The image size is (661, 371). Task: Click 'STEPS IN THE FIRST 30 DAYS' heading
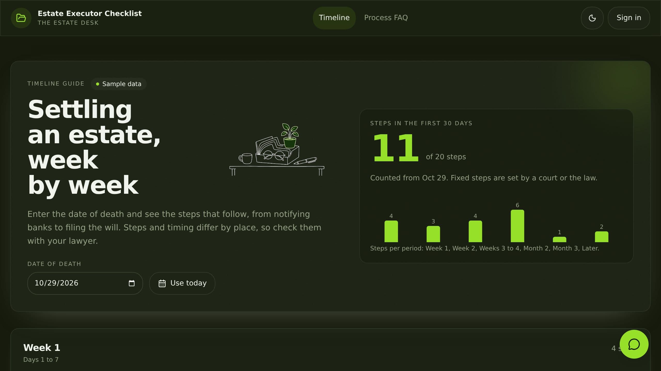(x=421, y=123)
